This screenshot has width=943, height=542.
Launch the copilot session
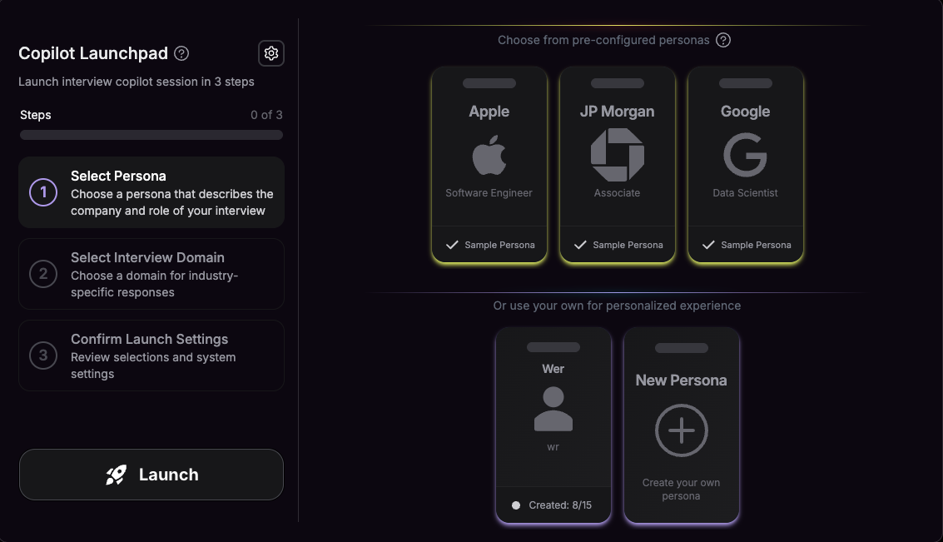pyautogui.click(x=151, y=475)
